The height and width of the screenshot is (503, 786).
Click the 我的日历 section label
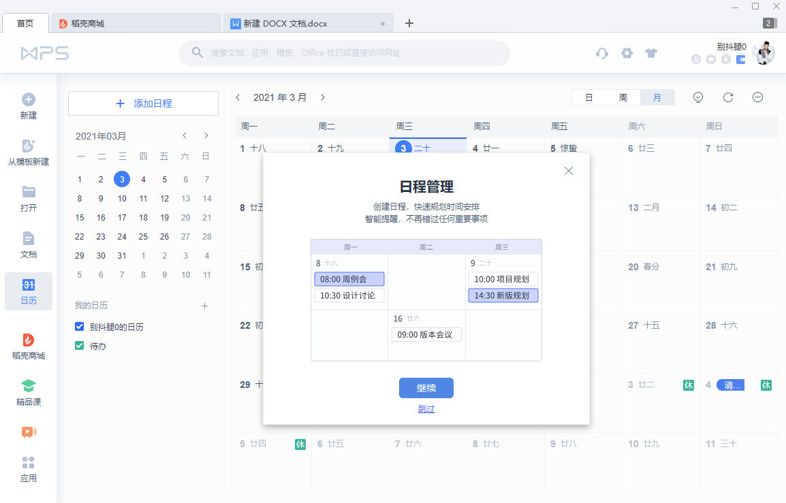click(x=91, y=306)
